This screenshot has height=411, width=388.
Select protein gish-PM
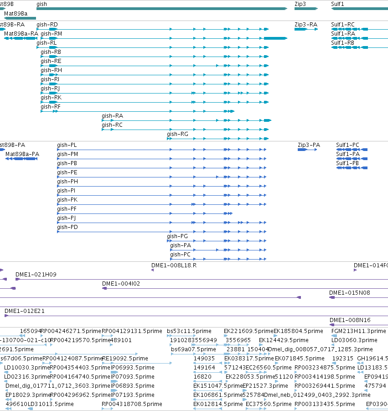point(162,159)
